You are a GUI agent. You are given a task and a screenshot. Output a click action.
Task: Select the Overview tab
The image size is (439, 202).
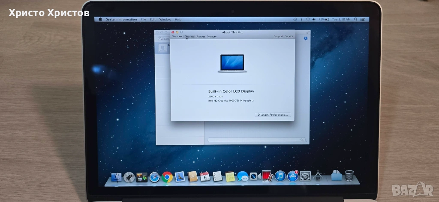click(x=177, y=36)
